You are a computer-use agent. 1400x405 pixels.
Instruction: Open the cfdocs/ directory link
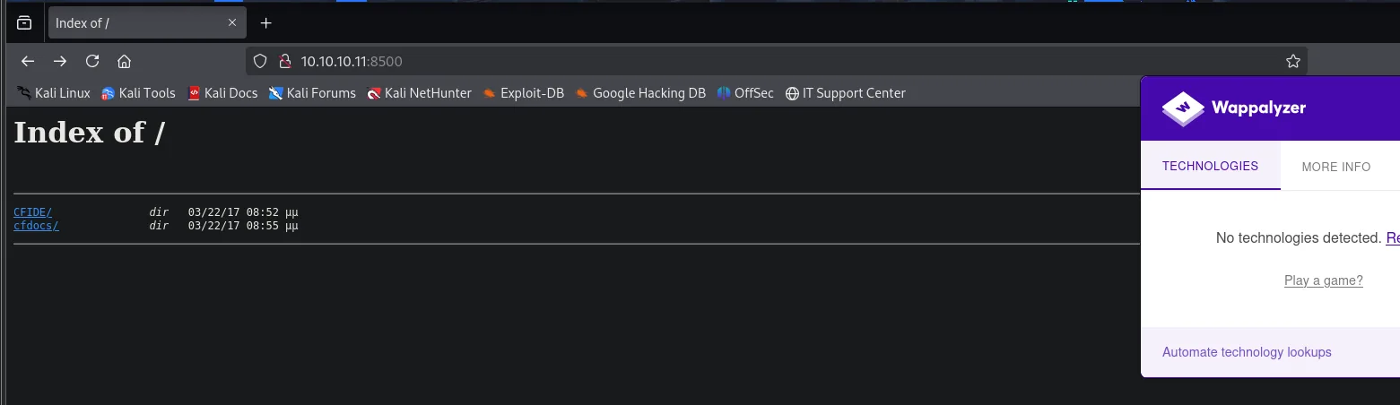pyautogui.click(x=36, y=226)
